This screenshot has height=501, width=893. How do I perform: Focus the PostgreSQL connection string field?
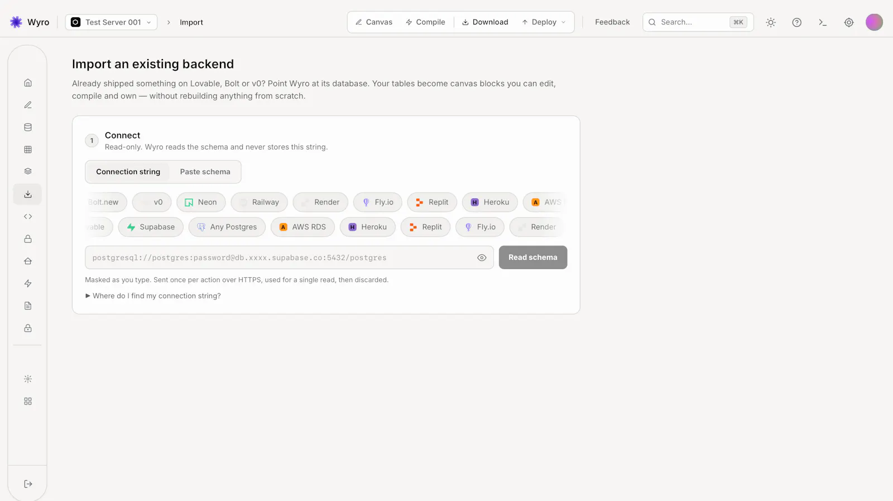point(289,258)
